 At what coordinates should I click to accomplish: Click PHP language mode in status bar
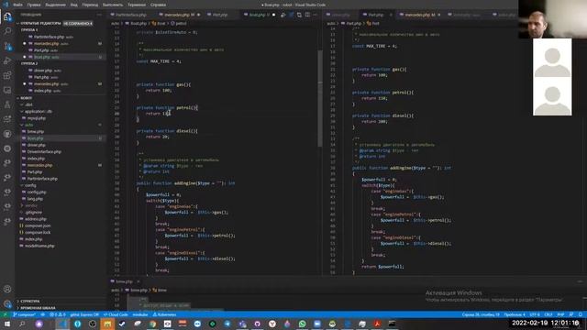tap(560, 314)
